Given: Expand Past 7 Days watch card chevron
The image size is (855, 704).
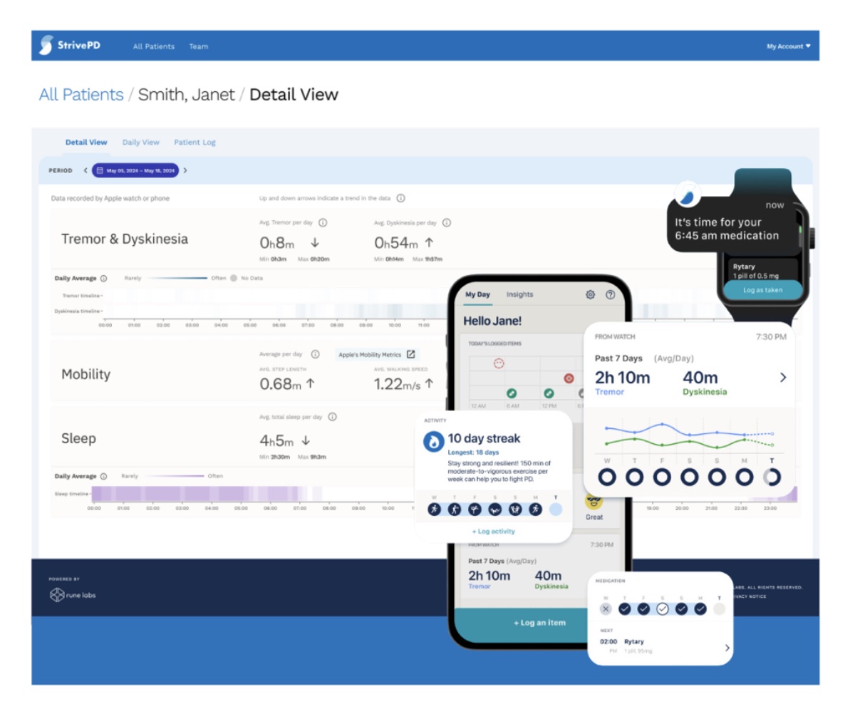Looking at the screenshot, I should pyautogui.click(x=783, y=378).
